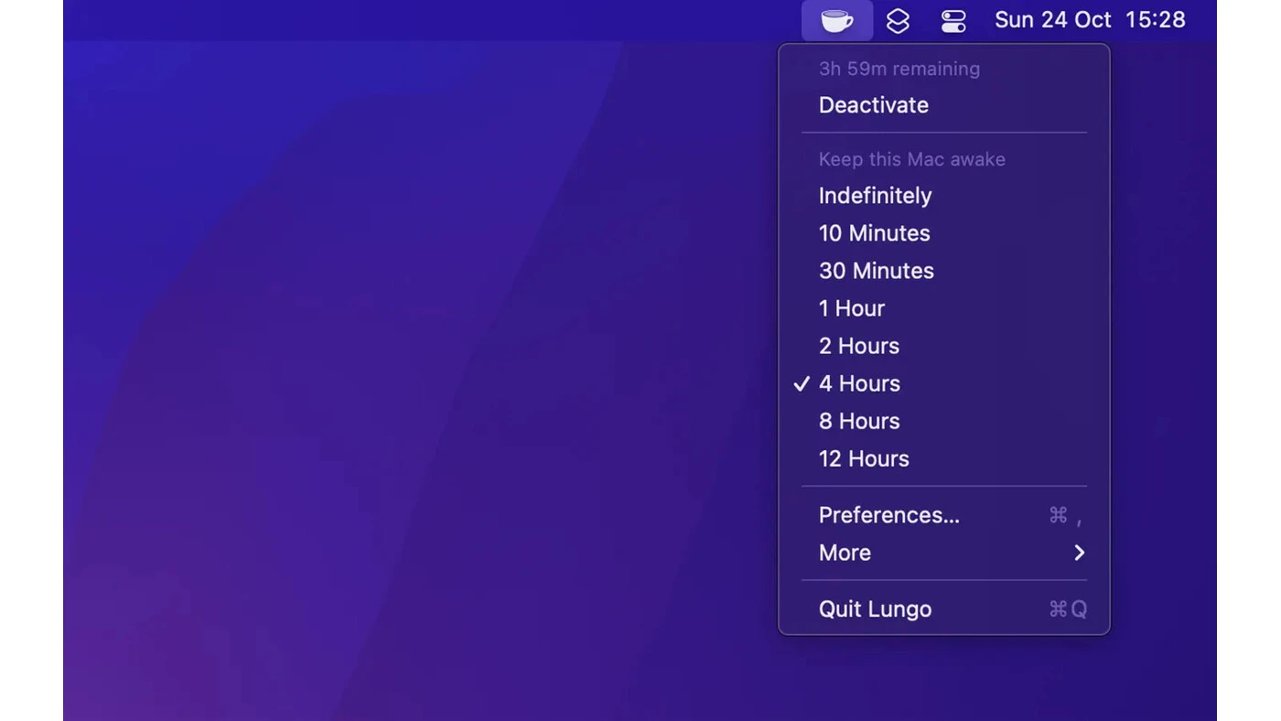Quit Lungo from the menu
Image resolution: width=1281 pixels, height=721 pixels.
tap(944, 609)
